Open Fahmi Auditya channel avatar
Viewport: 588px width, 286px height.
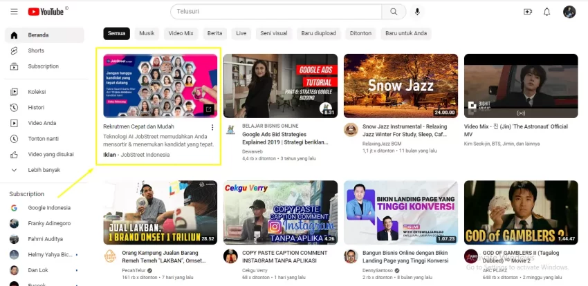click(x=15, y=239)
